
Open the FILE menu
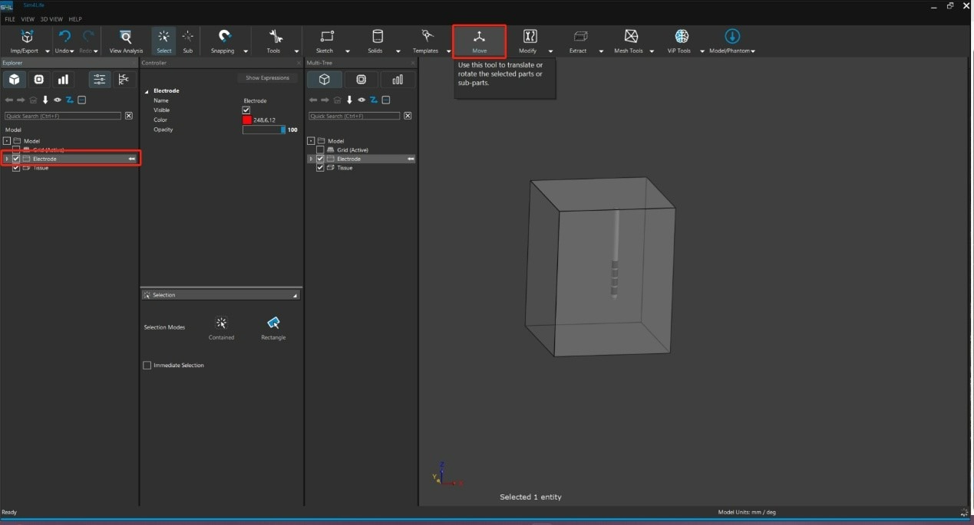(x=10, y=19)
